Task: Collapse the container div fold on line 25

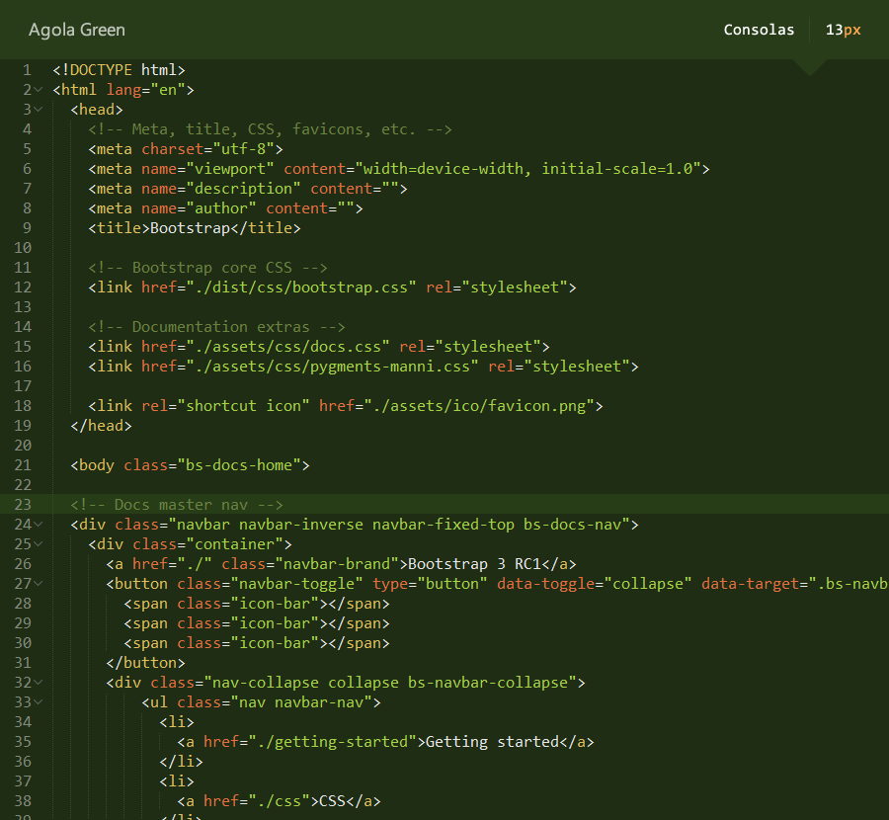Action: 38,544
